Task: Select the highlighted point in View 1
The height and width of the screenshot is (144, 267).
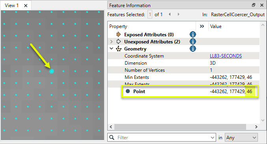Action: pos(52,71)
